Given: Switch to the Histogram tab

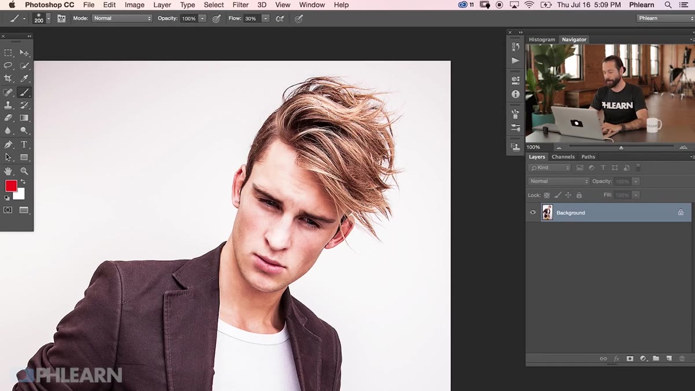Looking at the screenshot, I should [x=542, y=39].
